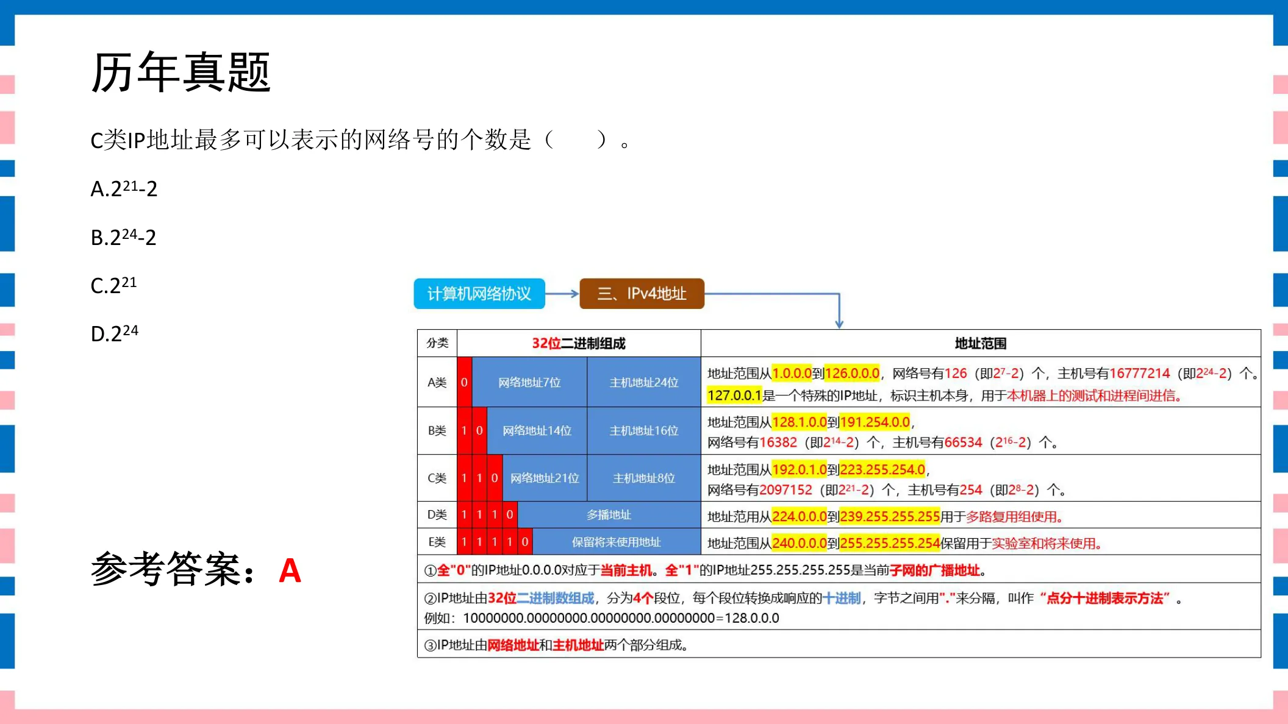Click the example line ending =128.0.0.0

(x=602, y=618)
